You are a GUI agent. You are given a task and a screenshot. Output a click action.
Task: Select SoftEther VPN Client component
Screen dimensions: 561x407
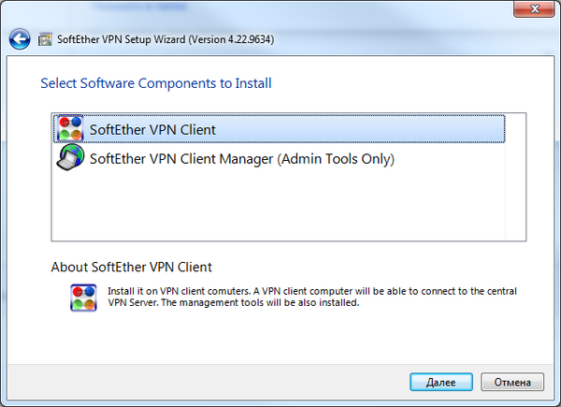[279, 129]
